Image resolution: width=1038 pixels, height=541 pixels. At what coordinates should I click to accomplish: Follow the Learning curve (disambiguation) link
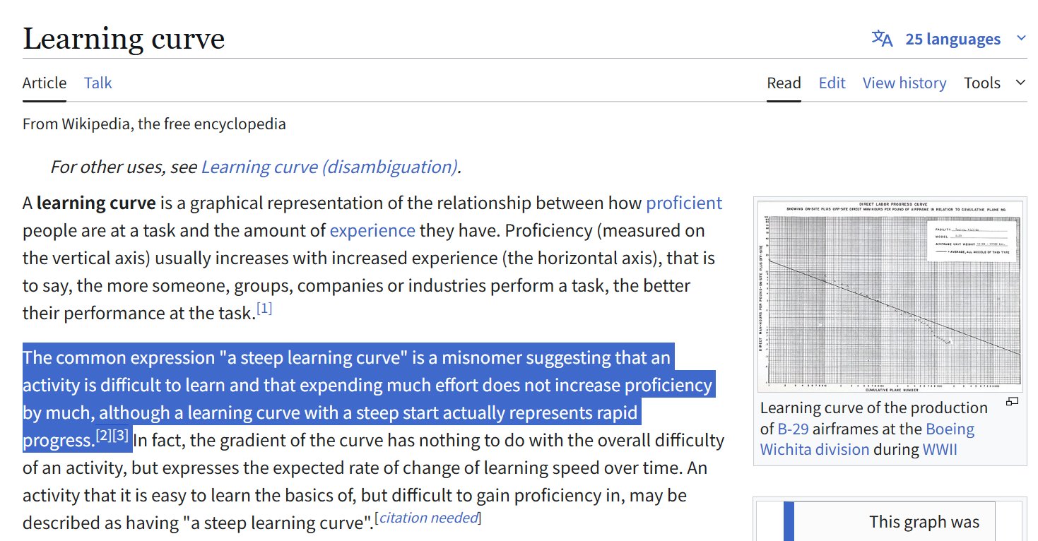(x=329, y=167)
